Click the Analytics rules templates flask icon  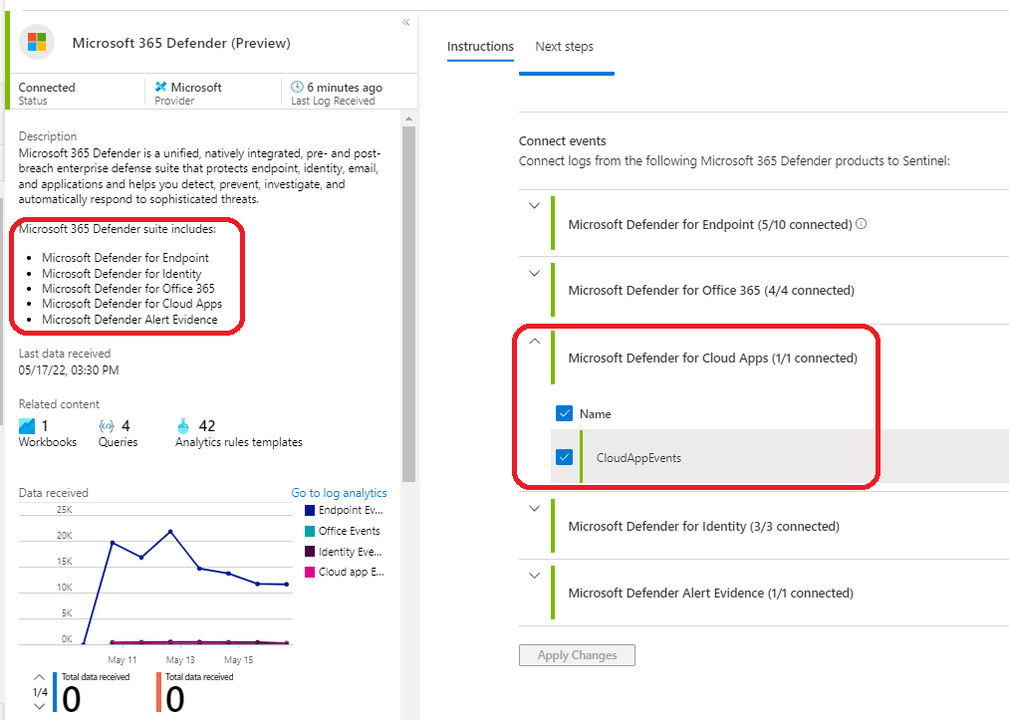coord(183,426)
